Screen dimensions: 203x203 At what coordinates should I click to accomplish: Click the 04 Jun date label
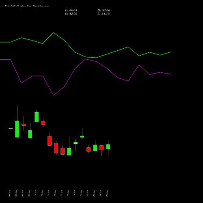pos(10,193)
